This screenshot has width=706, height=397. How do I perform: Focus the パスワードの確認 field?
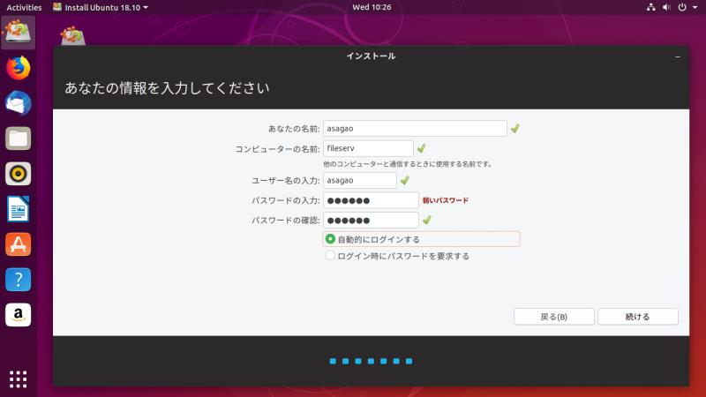click(x=371, y=220)
